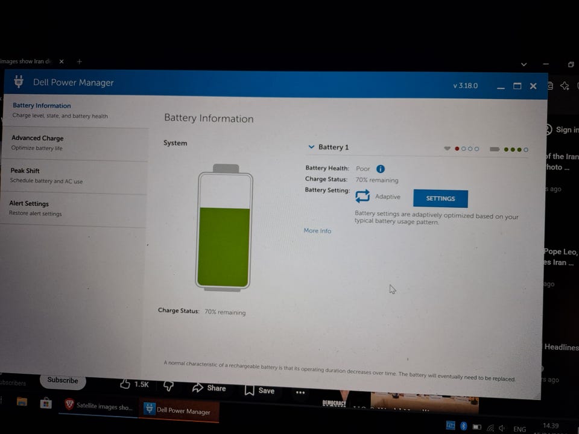Subscribe to the YouTube channel
This screenshot has width=579, height=434.
[x=63, y=380]
